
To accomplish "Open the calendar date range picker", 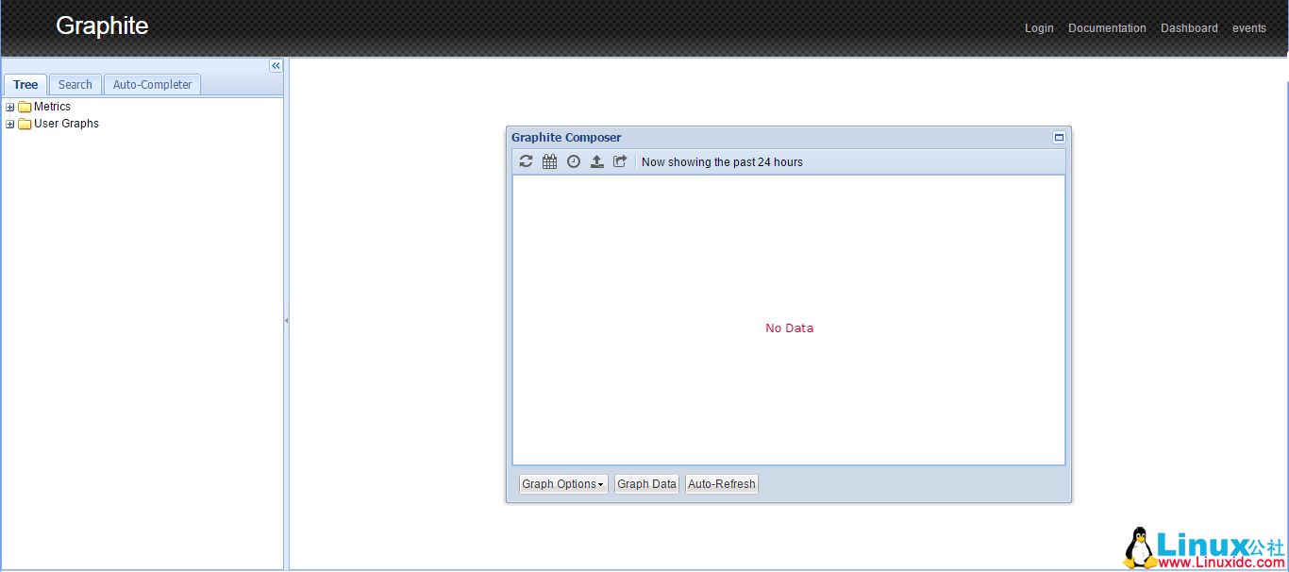I will (550, 161).
